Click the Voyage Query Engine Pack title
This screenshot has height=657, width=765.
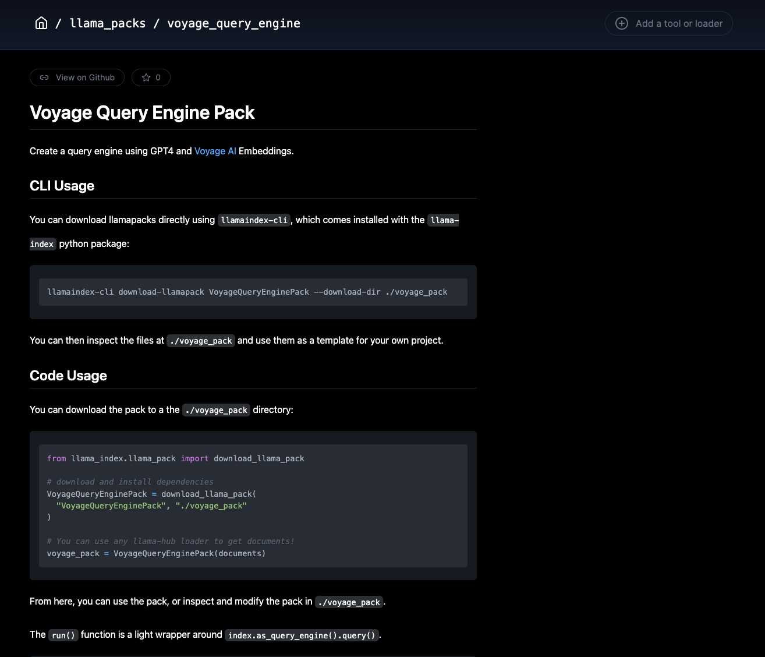coord(142,112)
